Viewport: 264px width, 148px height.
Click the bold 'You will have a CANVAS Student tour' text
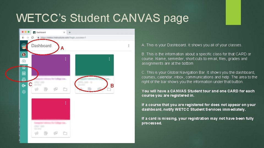(x=198, y=93)
